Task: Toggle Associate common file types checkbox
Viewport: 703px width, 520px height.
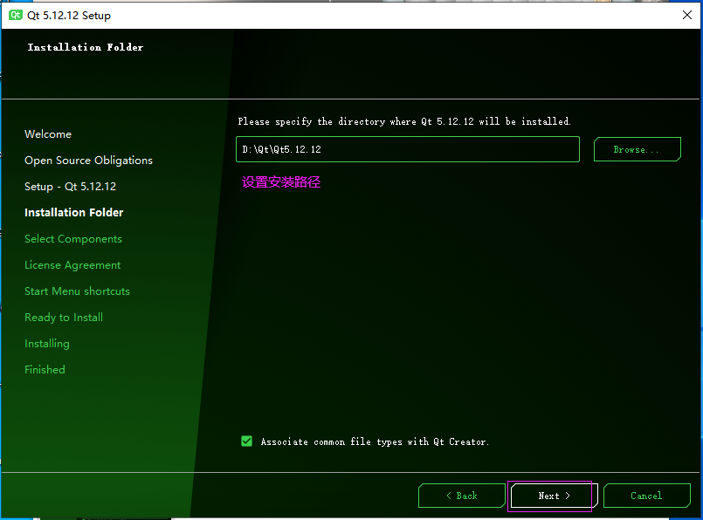Action: pos(246,441)
